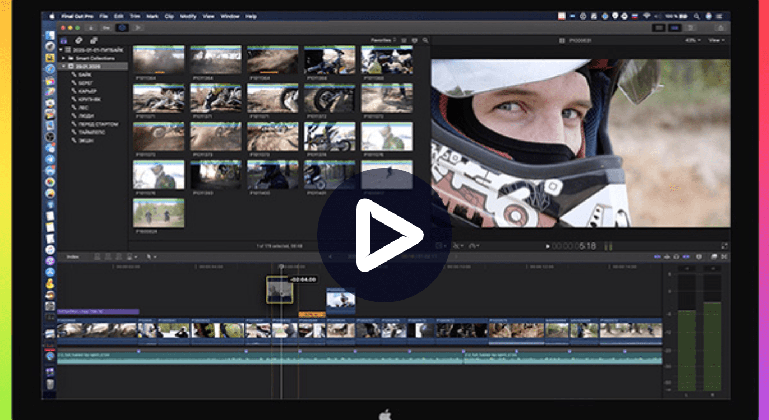Open the Titles and Generators sidebar icon
Screen dimensions: 769x420
click(94, 40)
